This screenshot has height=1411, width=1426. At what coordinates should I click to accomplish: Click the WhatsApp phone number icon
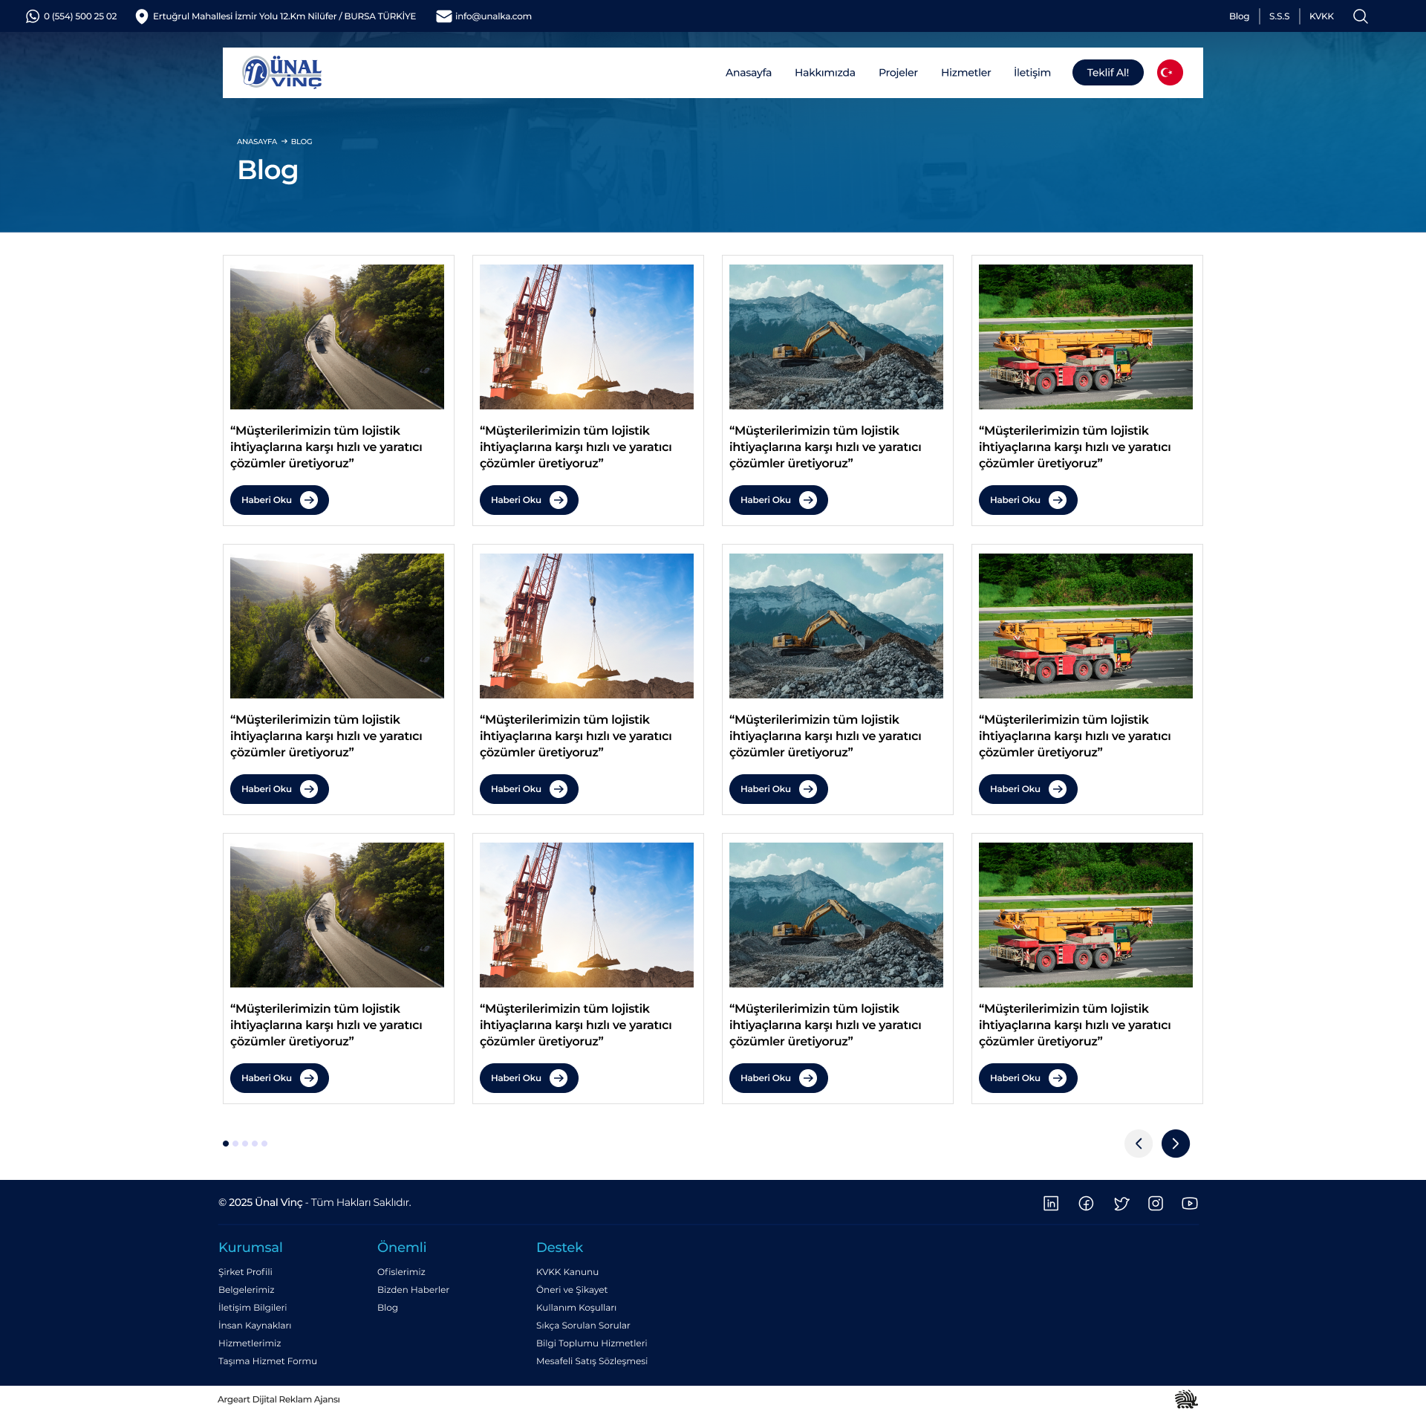click(x=32, y=16)
